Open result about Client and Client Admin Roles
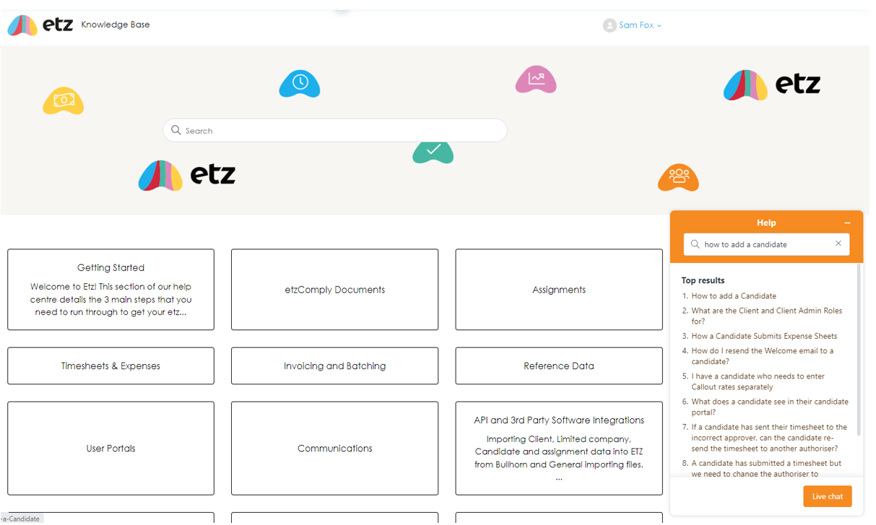 click(766, 316)
